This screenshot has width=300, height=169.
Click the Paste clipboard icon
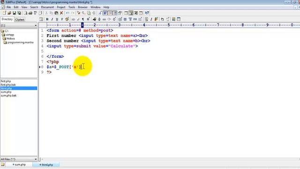click(56, 13)
